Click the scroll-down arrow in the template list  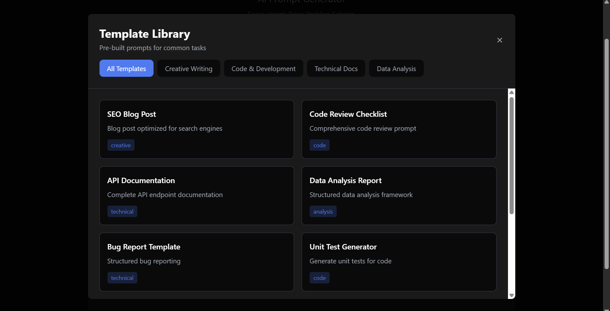coord(511,295)
